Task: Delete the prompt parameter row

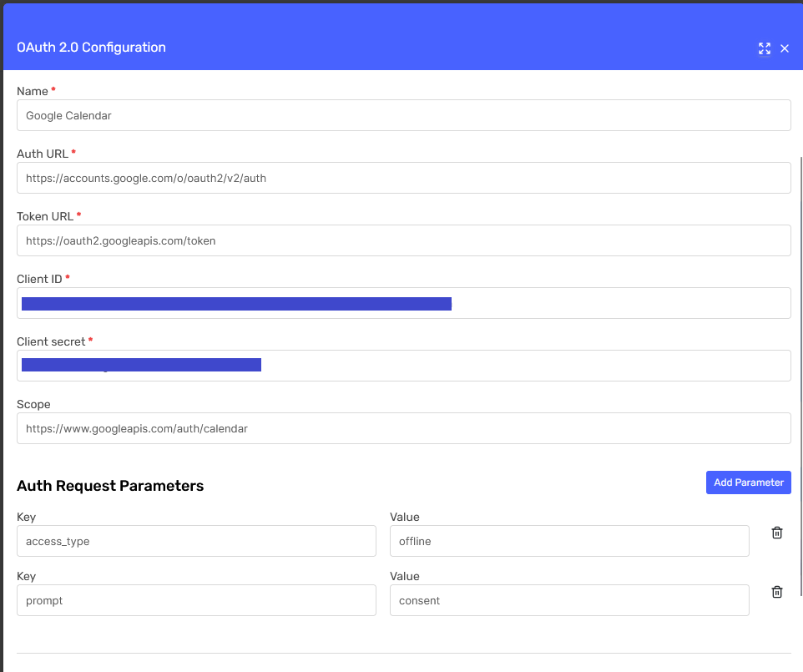Action: pyautogui.click(x=777, y=592)
